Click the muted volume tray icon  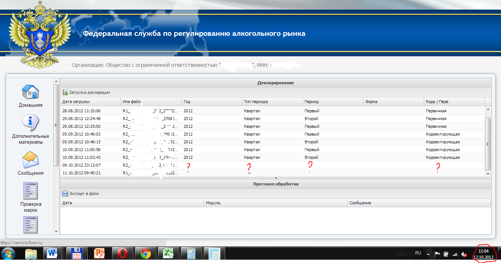[464, 254]
